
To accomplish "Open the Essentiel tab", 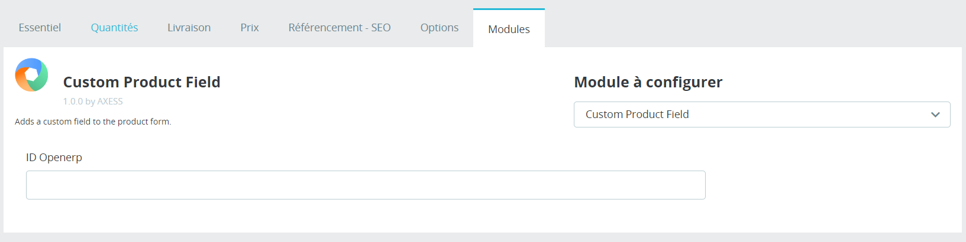I will click(40, 28).
